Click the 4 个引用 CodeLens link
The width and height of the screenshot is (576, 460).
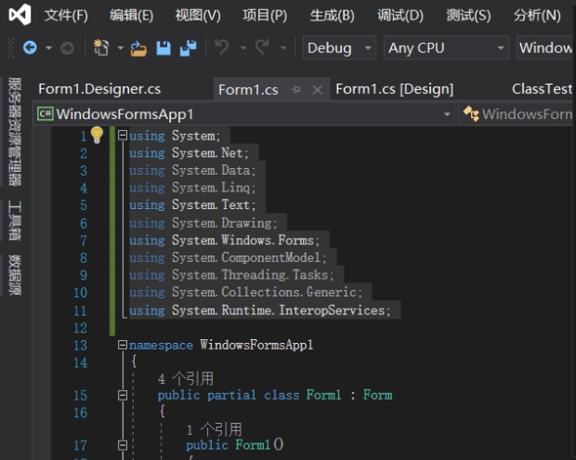186,378
